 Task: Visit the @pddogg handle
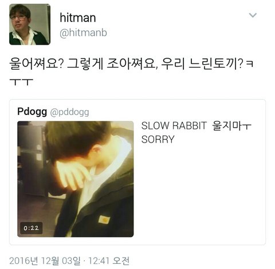pyautogui.click(x=69, y=112)
